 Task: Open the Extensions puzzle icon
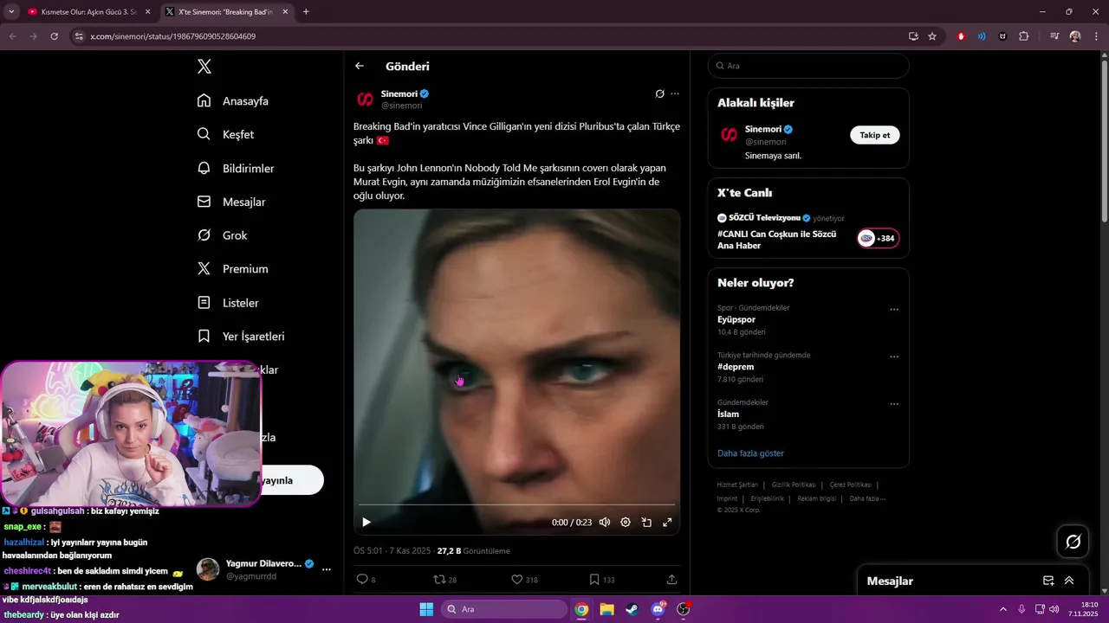pyautogui.click(x=1023, y=36)
